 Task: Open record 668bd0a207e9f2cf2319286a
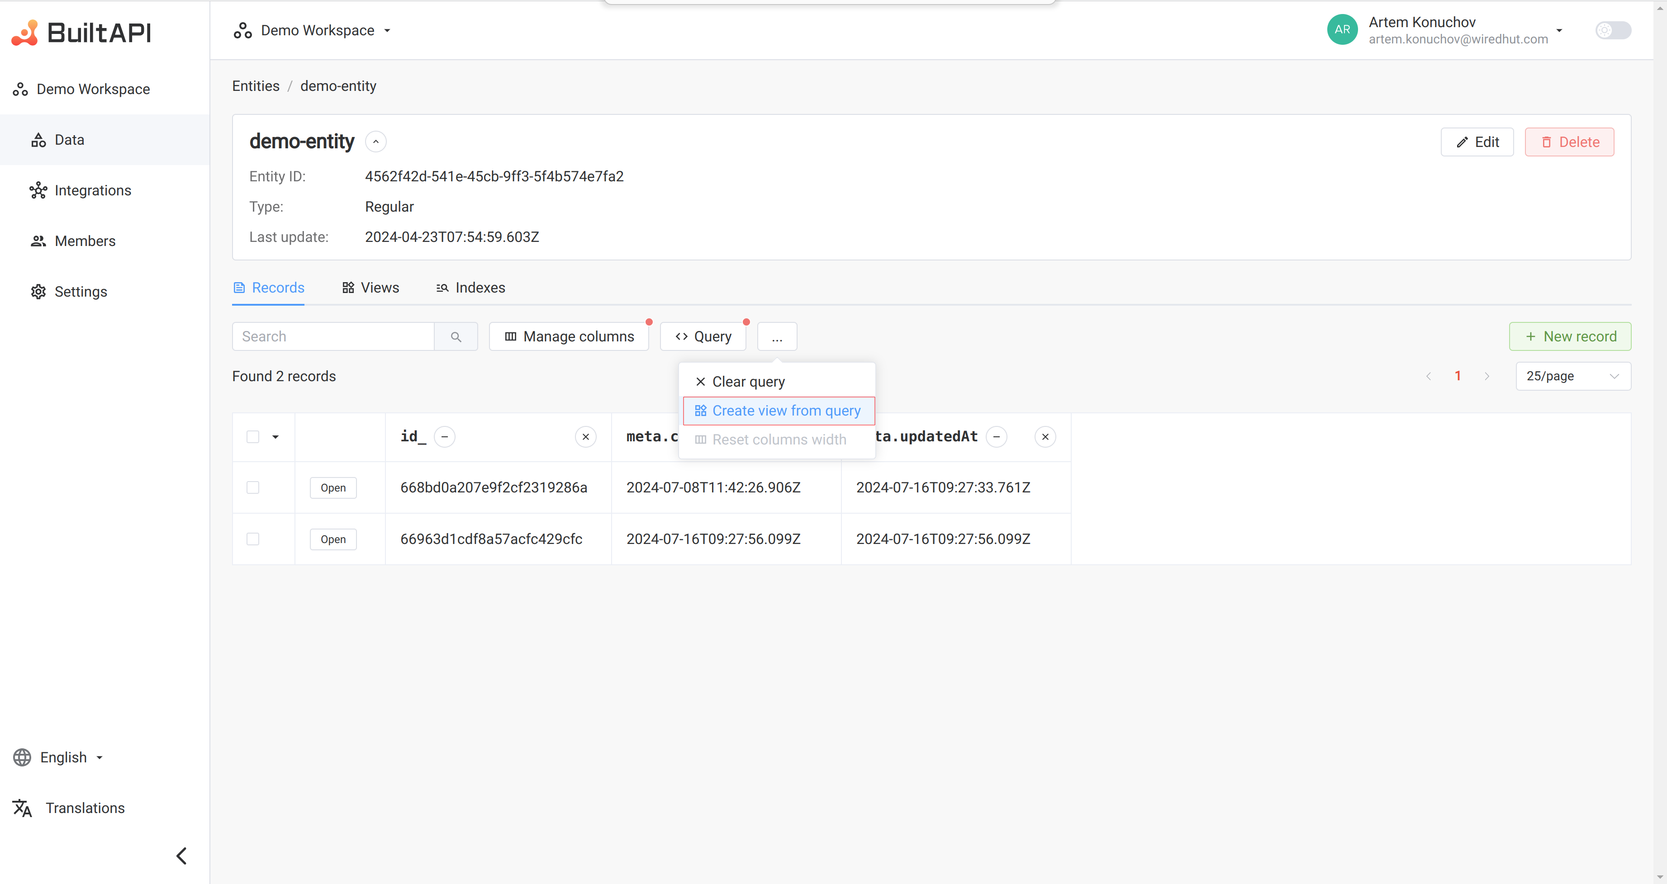coord(333,487)
